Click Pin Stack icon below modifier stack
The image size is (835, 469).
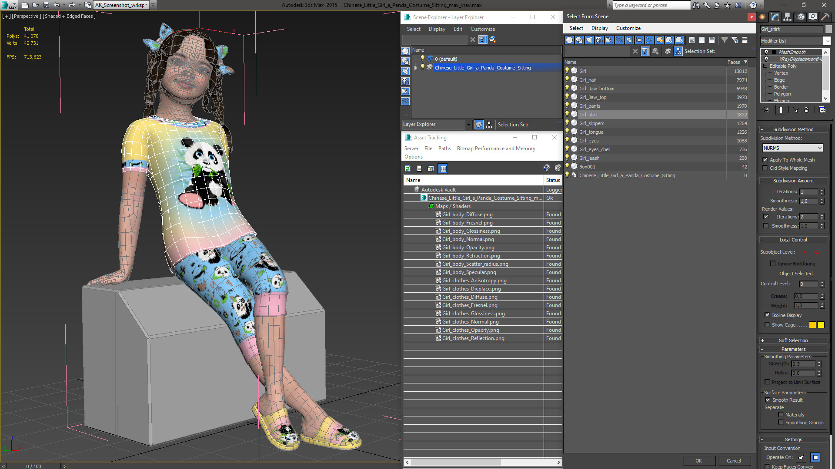click(766, 110)
